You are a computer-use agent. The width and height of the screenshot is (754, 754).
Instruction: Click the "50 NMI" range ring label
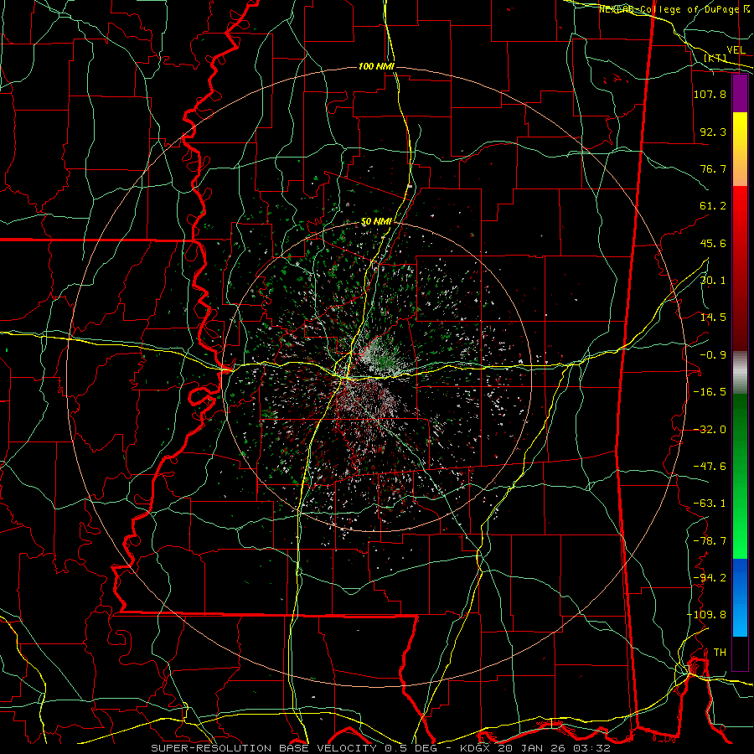[376, 222]
